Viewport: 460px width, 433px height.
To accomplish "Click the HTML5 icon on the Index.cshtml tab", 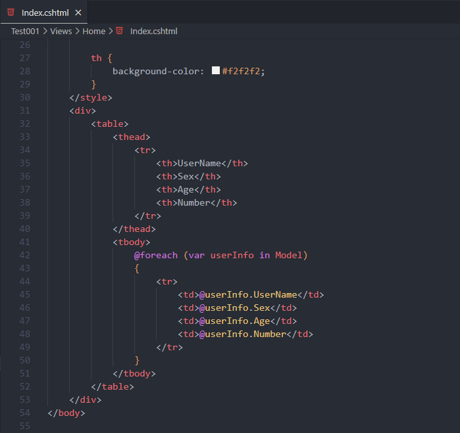I will [11, 12].
